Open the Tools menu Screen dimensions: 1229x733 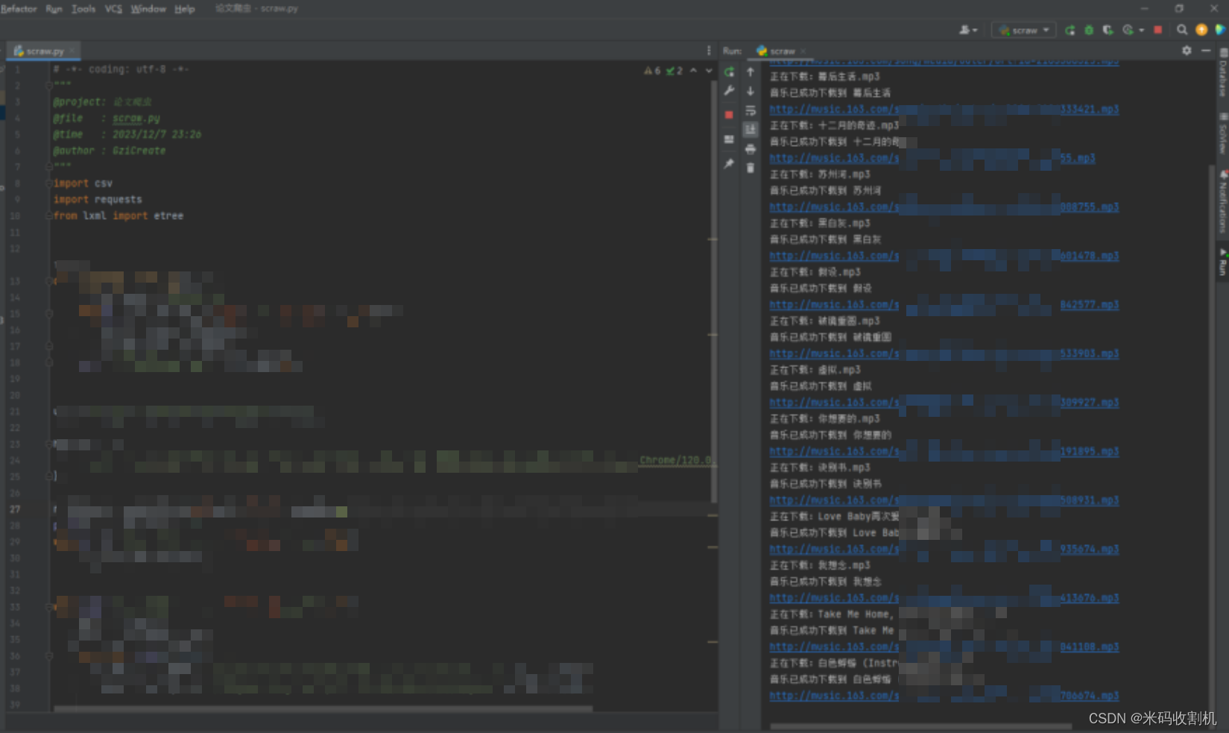pos(83,9)
